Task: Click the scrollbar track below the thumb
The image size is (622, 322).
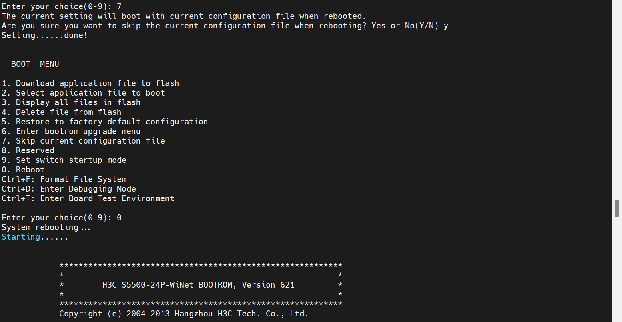Action: click(x=617, y=272)
